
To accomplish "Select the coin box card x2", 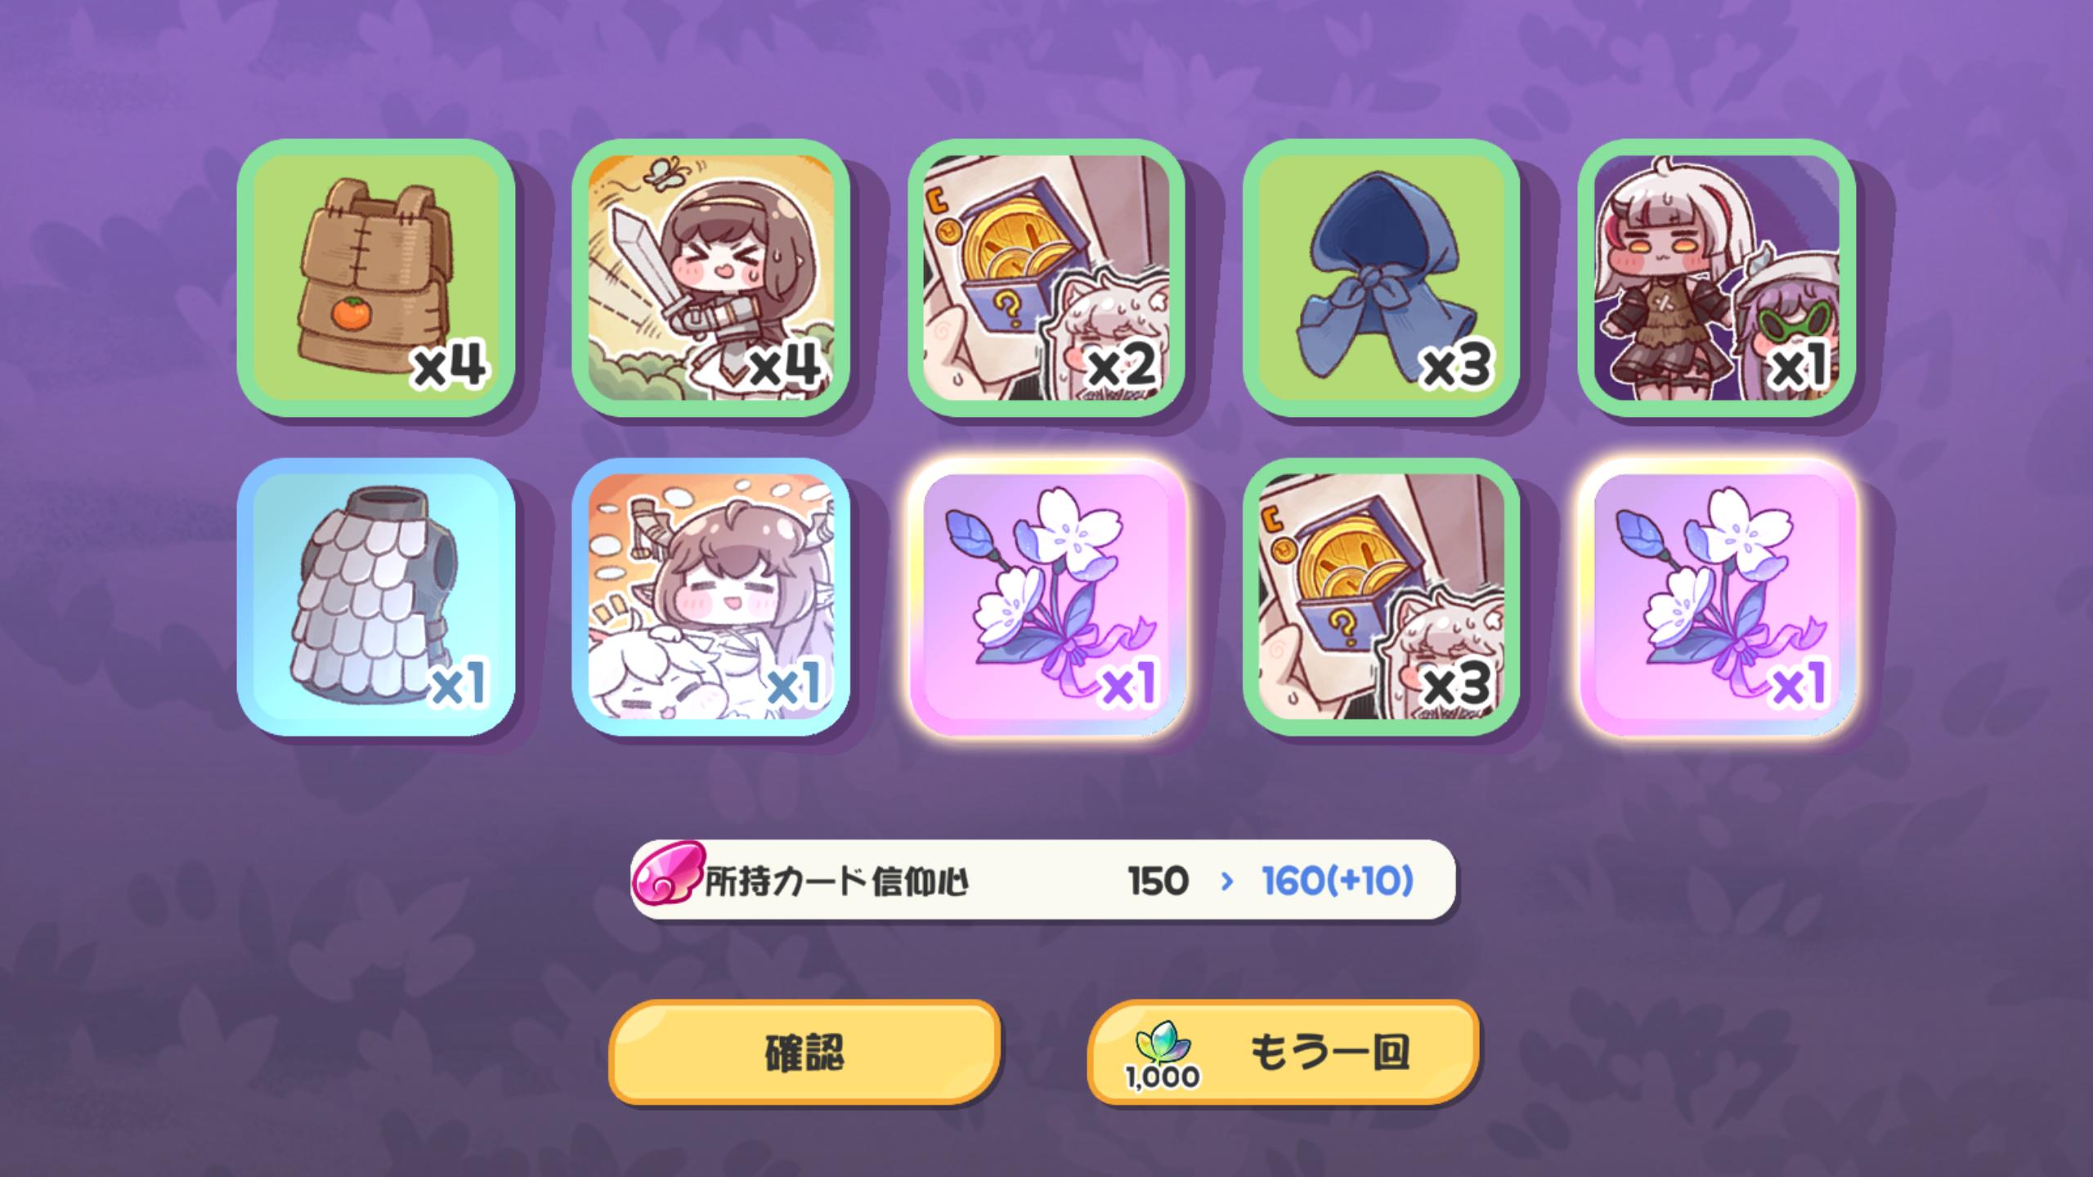I will tap(1046, 278).
